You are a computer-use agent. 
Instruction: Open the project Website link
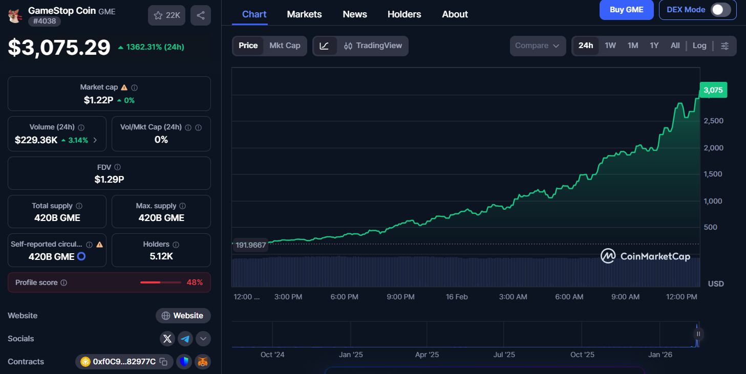click(x=183, y=316)
